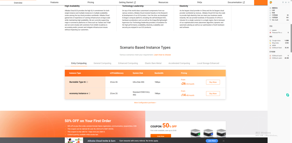The height and width of the screenshot is (143, 292).
Task: Select the Elastic Bare Metal tab
Action: click(153, 63)
